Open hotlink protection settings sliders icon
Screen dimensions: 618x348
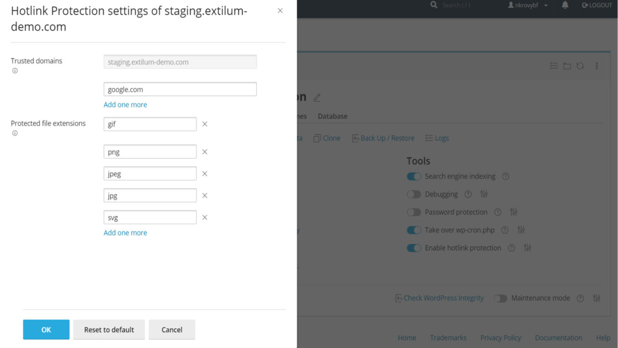coord(527,247)
